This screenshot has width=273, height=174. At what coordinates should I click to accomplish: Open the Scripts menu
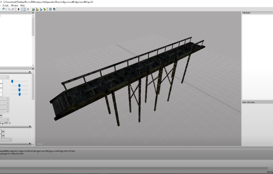coord(5,6)
